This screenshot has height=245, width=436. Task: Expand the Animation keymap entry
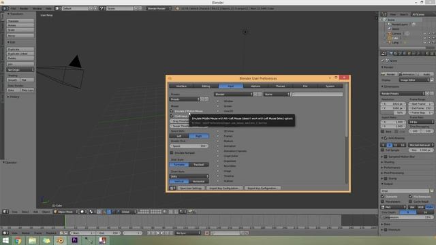click(218, 146)
